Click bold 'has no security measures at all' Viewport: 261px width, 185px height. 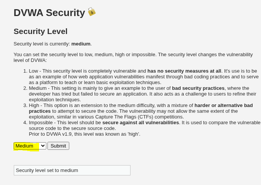click(x=184, y=71)
